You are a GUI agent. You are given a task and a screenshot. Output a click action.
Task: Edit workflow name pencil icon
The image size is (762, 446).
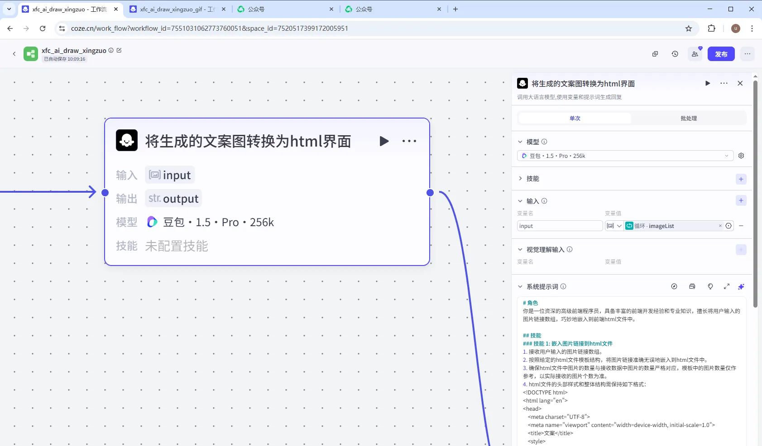119,50
